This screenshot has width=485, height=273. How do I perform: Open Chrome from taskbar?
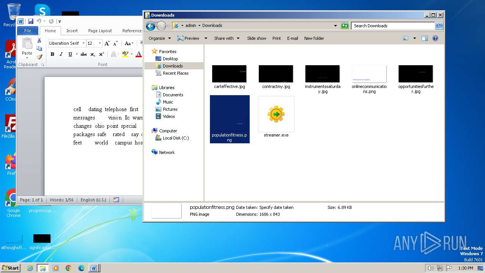coord(69,268)
